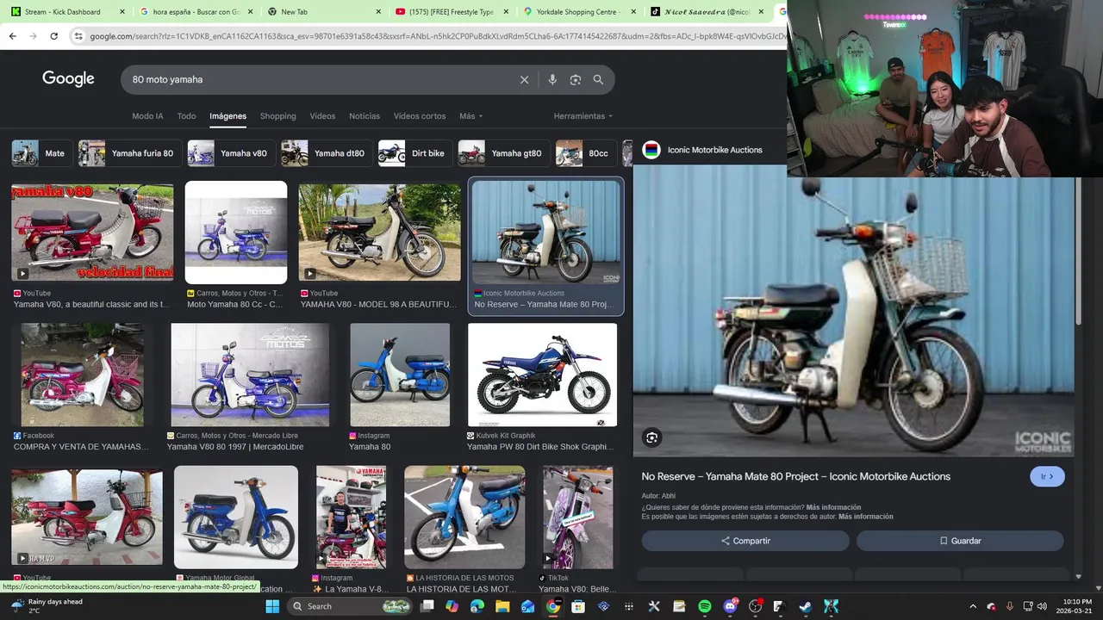Image resolution: width=1103 pixels, height=620 pixels.
Task: Click in the 80 moto yamaha search field
Action: [x=319, y=79]
